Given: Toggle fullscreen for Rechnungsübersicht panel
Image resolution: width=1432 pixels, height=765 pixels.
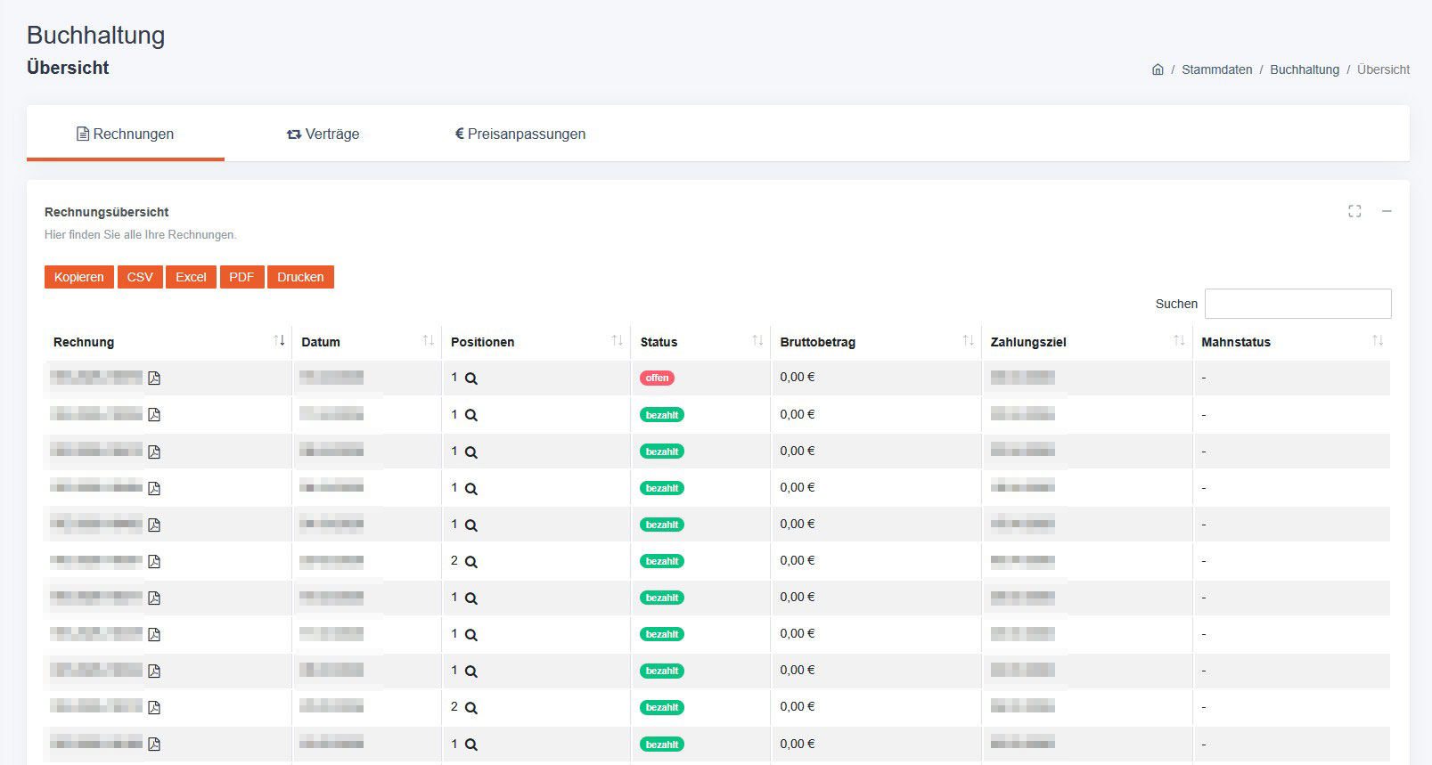Looking at the screenshot, I should coord(1354,211).
